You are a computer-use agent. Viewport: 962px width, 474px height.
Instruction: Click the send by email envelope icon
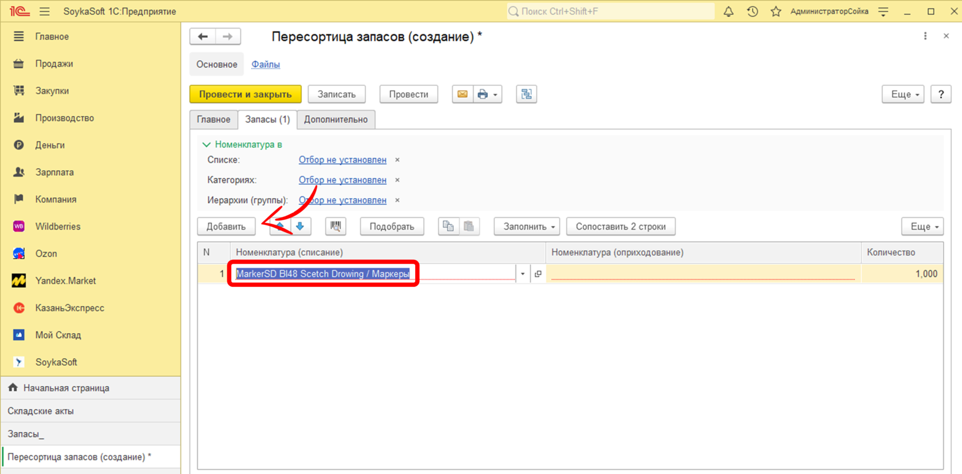(462, 94)
